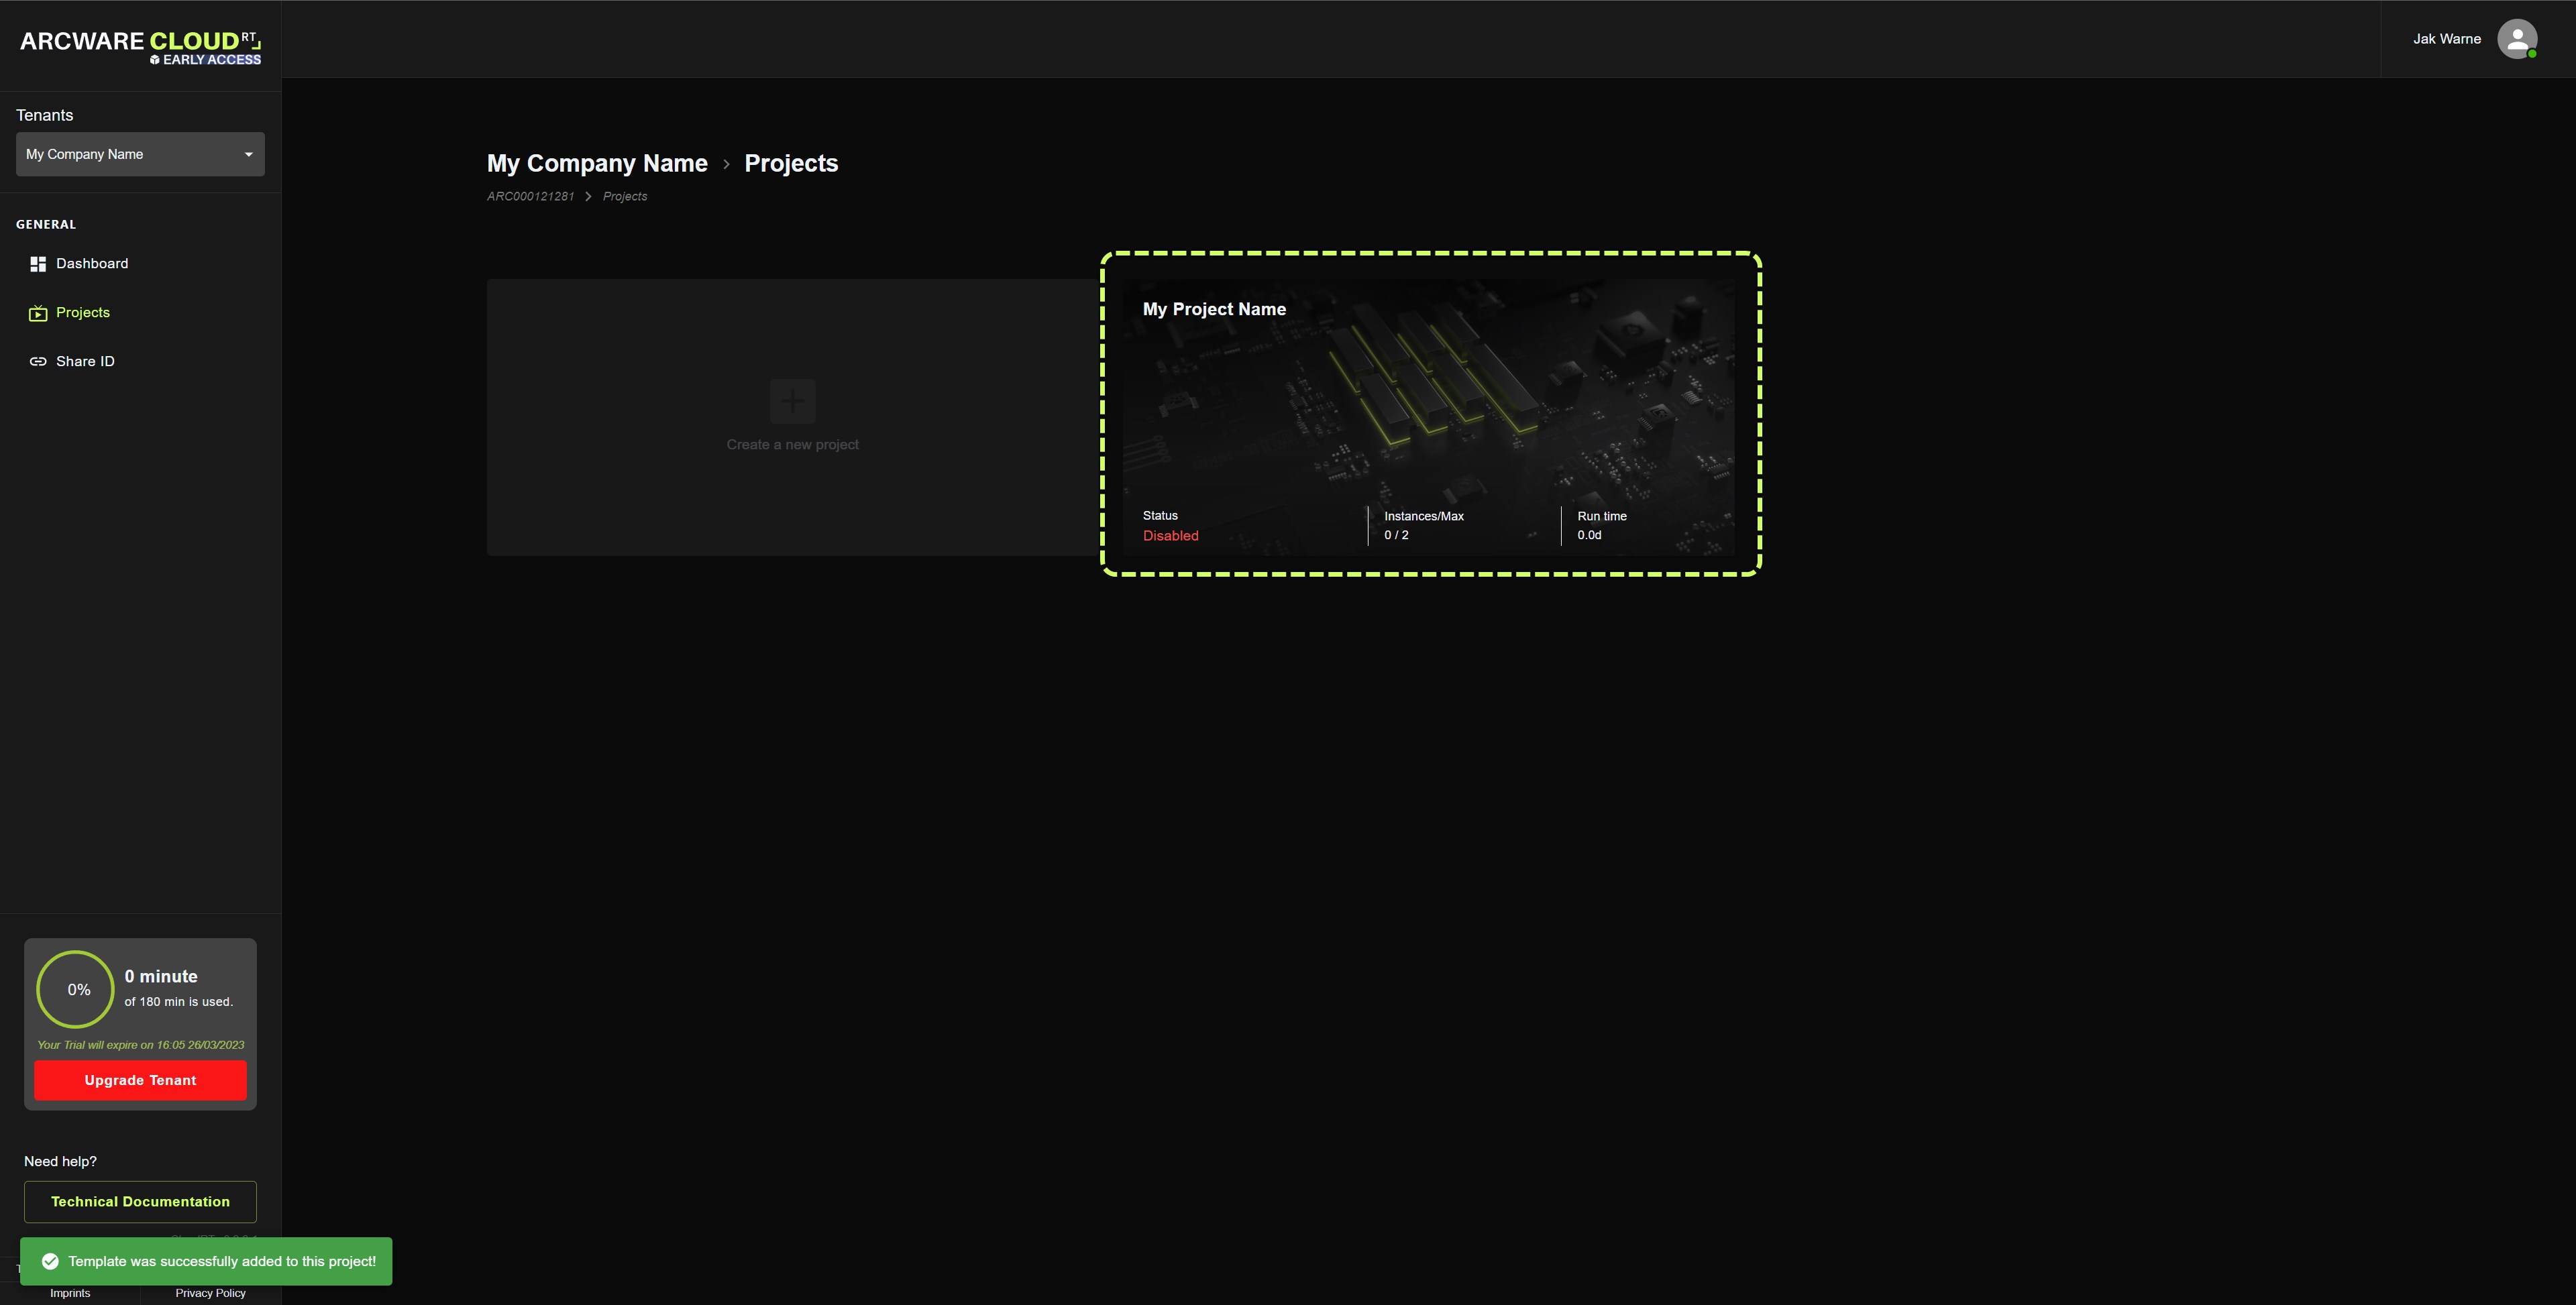Click the ARC000121281 breadcrumb link
Viewport: 2576px width, 1305px height.
click(530, 196)
